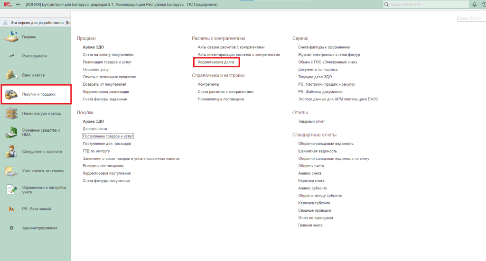The image size is (486, 261).
Task: Open the Главное section icon
Action: [11, 36]
